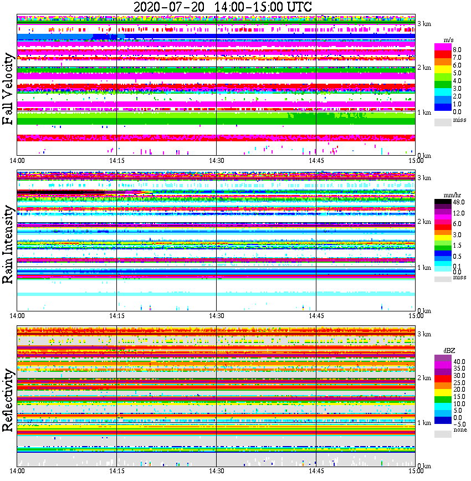The image size is (471, 481).
Task: Click "2.0" in the Fall Velocity legend
Action: (x=457, y=96)
